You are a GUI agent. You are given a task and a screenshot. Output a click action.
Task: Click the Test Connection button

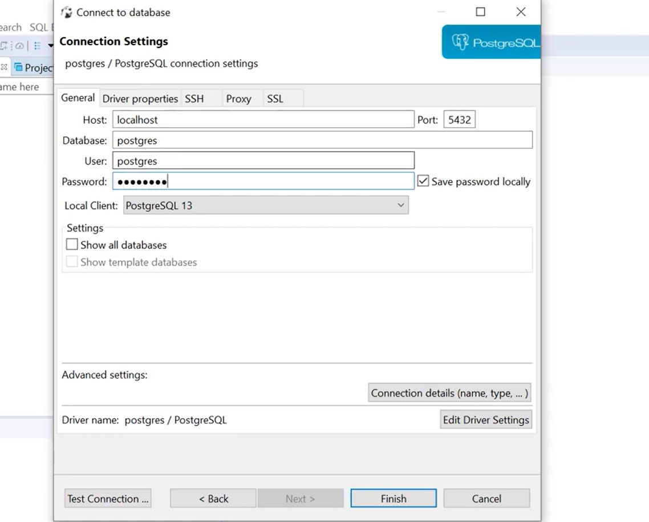(107, 498)
